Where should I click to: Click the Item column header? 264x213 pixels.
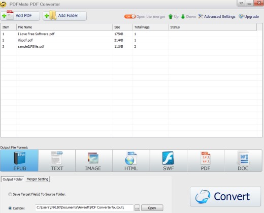point(9,27)
